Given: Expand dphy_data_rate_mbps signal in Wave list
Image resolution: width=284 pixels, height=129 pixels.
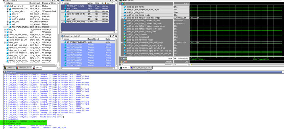Looking at the screenshot, I should tap(122, 18).
